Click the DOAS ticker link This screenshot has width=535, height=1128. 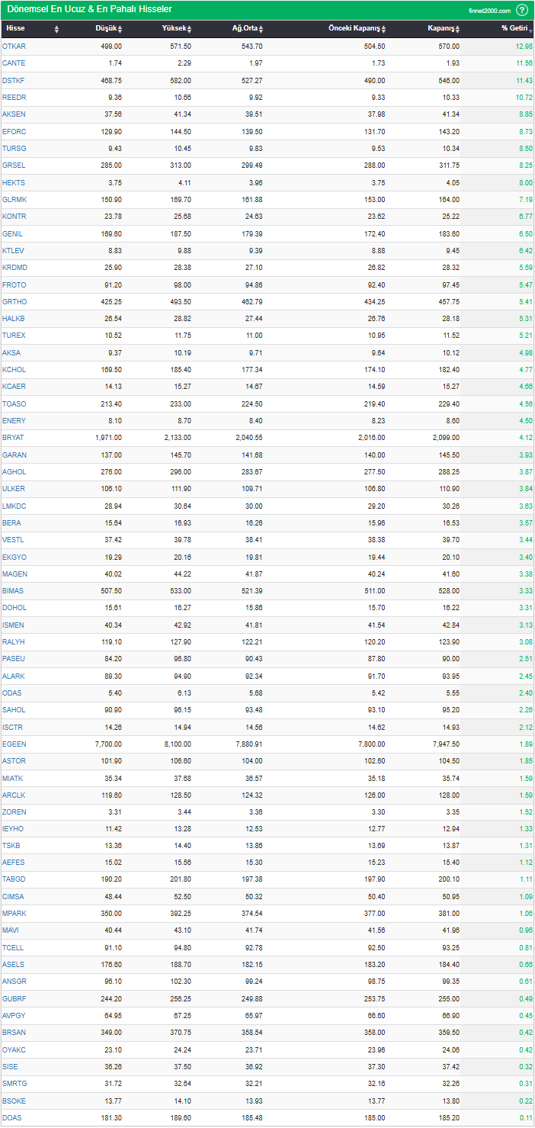12,1118
